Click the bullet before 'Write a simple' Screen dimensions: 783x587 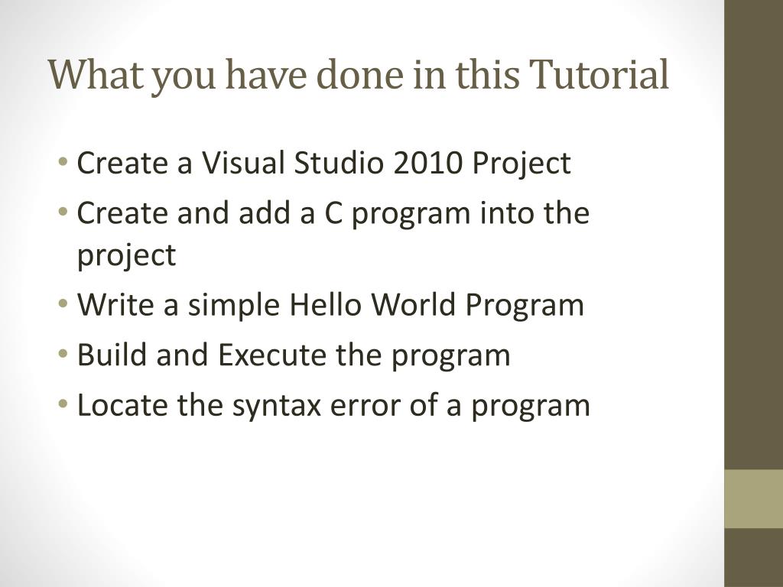point(63,304)
